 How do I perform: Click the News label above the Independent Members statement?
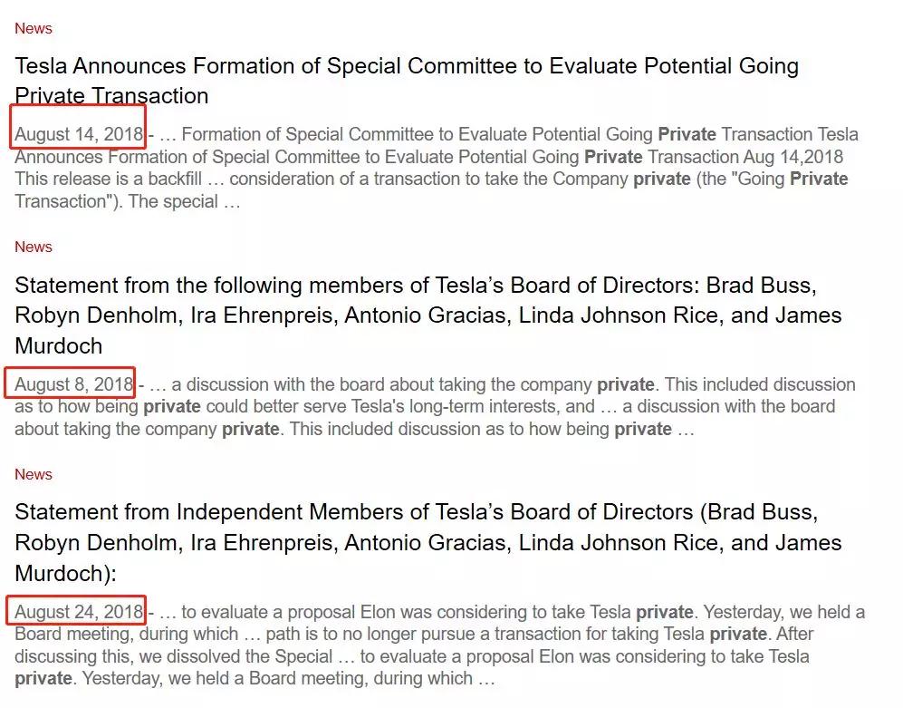click(x=34, y=474)
